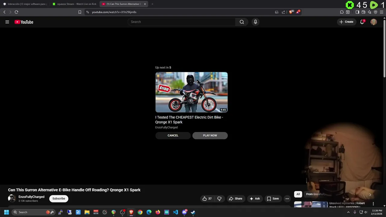386x217 pixels.
Task: Open options for Unsolved Mysteries video
Action: pyautogui.click(x=373, y=204)
